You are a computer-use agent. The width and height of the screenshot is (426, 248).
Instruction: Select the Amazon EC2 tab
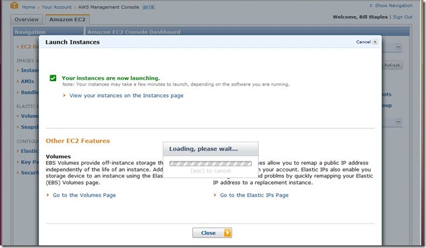(67, 20)
